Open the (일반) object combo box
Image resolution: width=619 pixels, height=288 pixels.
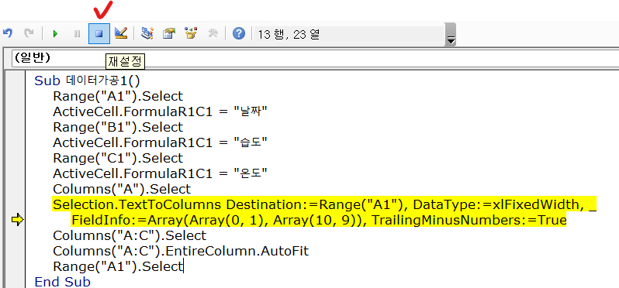[x=315, y=58]
